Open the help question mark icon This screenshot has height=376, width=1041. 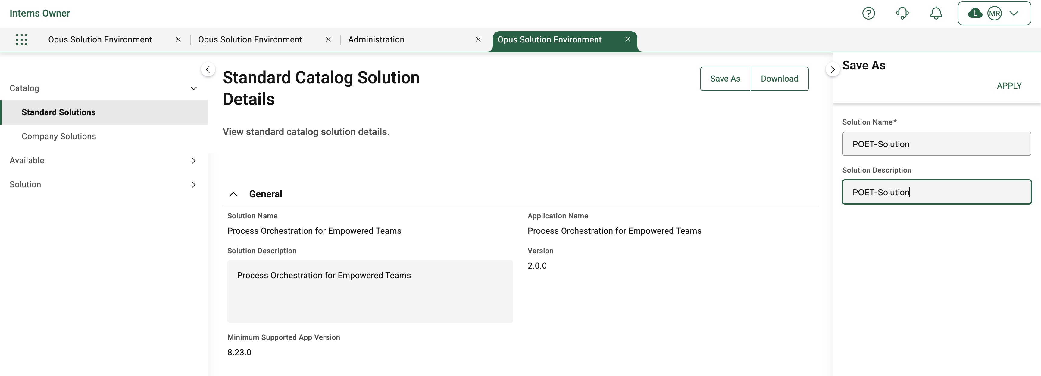point(868,13)
